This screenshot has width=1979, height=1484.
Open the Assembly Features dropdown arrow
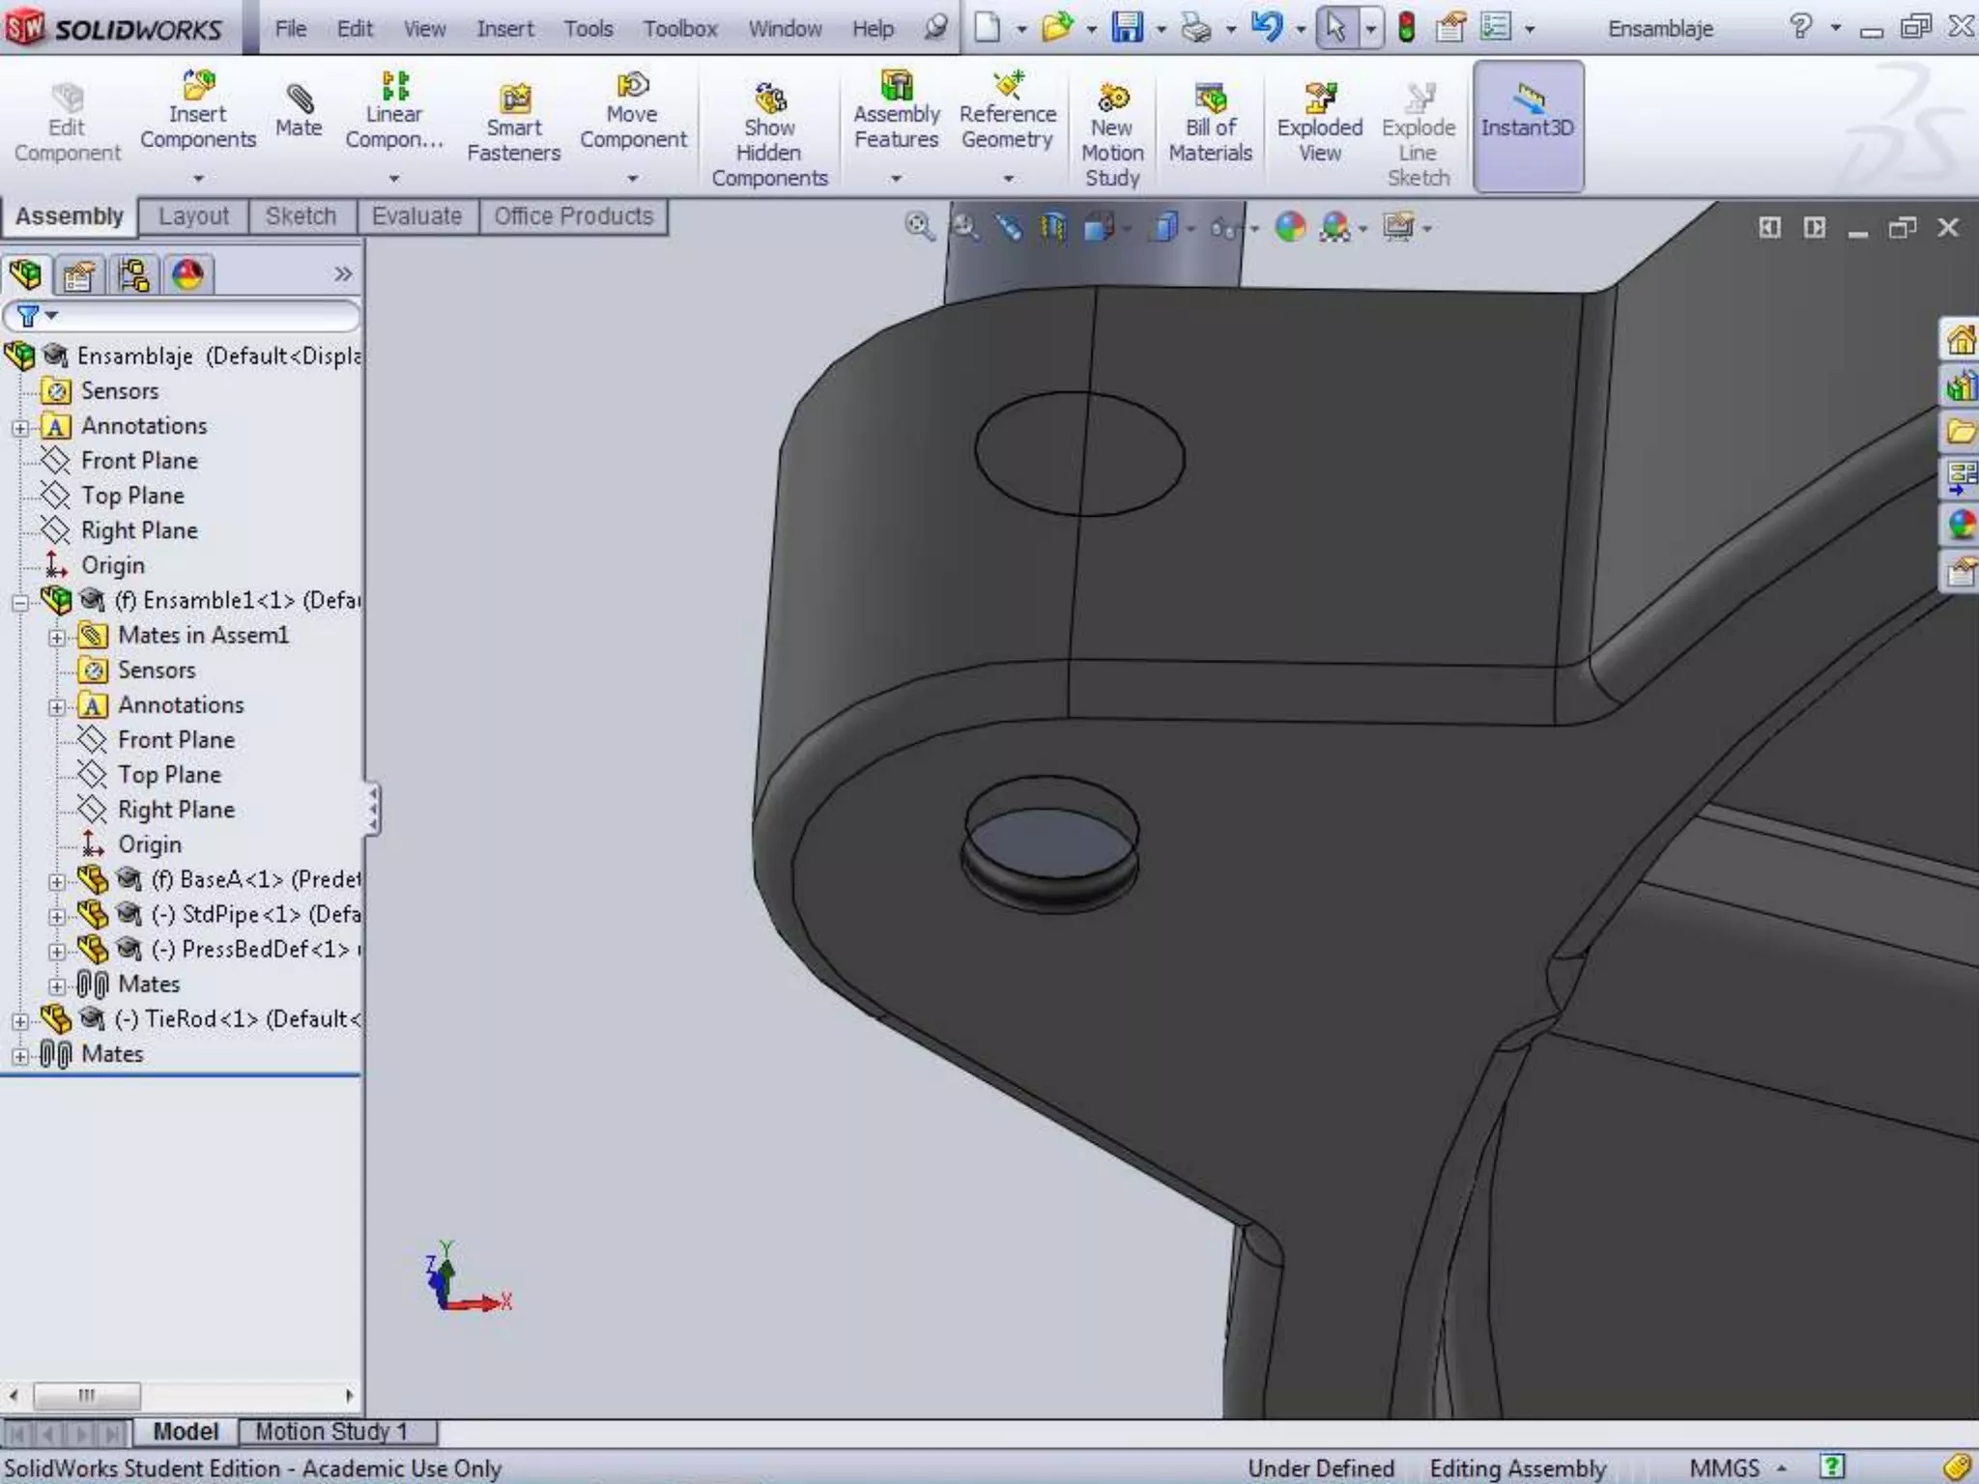point(896,179)
